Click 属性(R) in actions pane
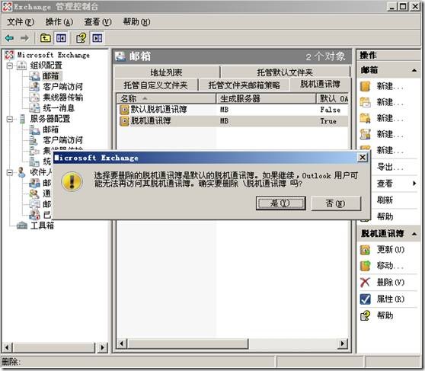The image size is (425, 371). tap(391, 299)
